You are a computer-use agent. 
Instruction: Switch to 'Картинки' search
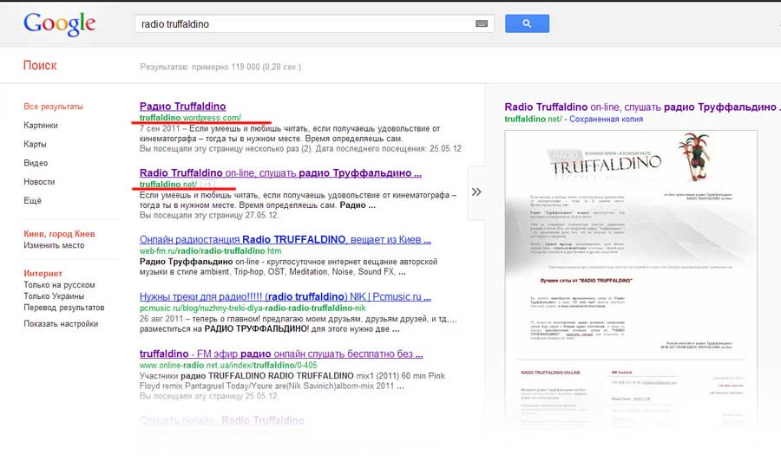tap(41, 126)
